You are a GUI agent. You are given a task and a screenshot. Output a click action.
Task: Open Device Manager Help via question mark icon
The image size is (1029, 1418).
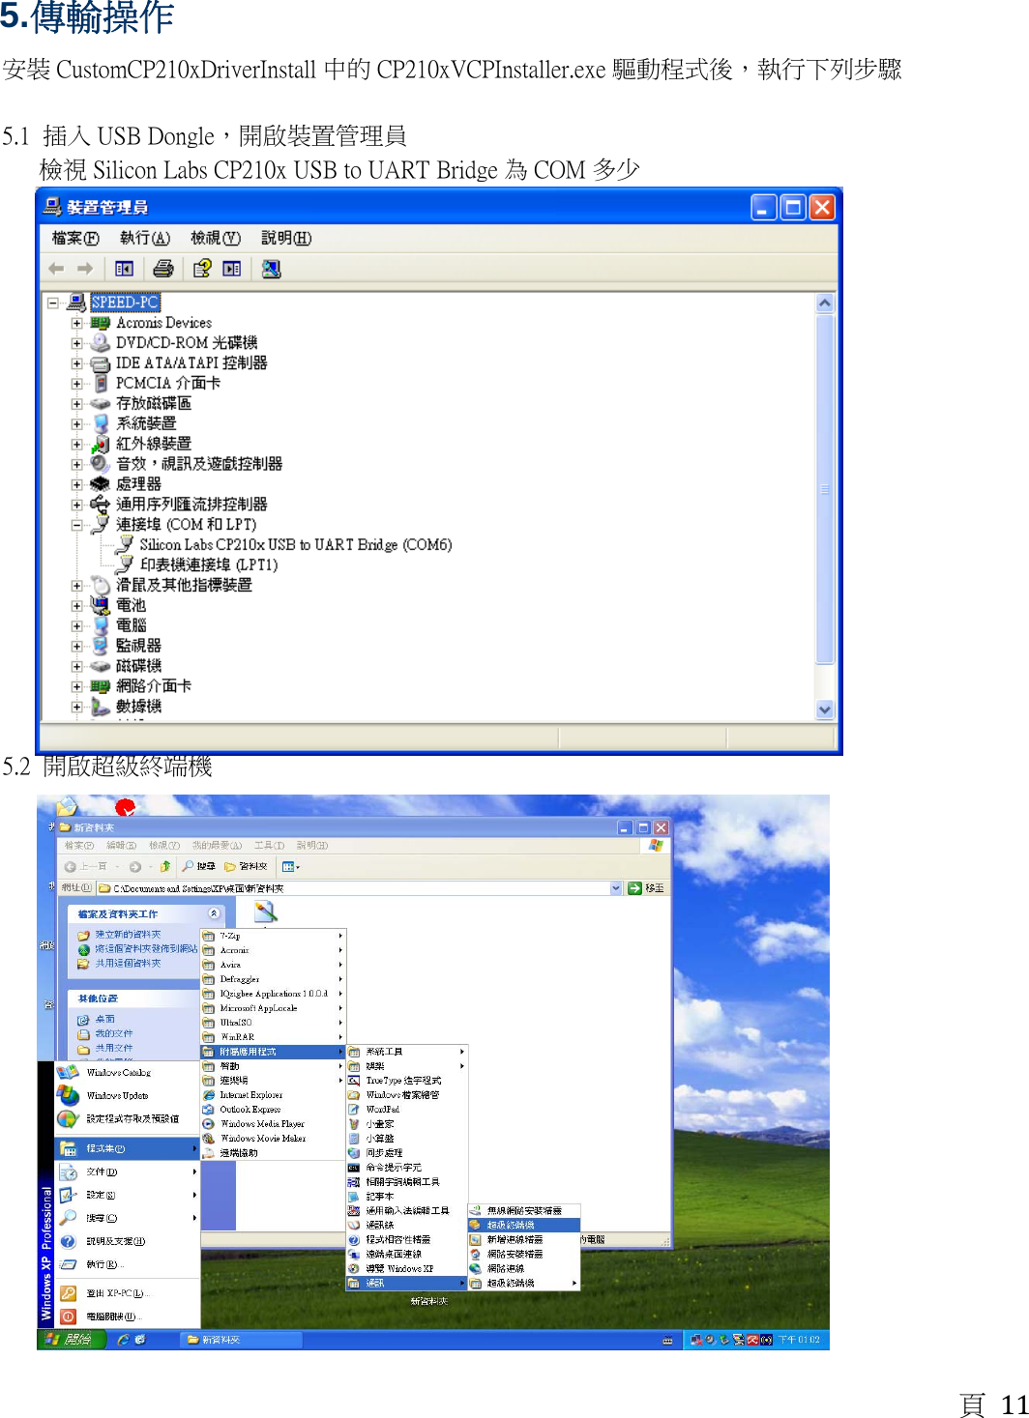pyautogui.click(x=201, y=269)
